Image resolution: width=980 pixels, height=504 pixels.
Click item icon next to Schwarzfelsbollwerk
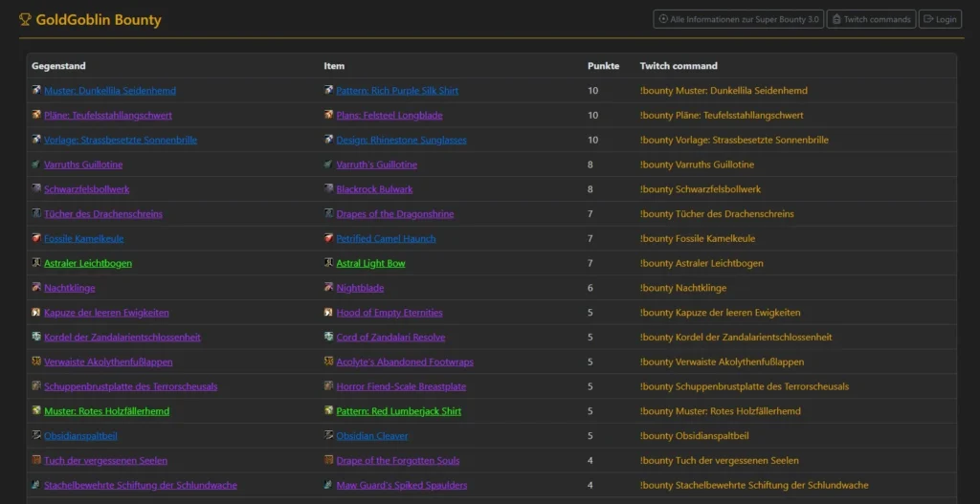(x=36, y=189)
